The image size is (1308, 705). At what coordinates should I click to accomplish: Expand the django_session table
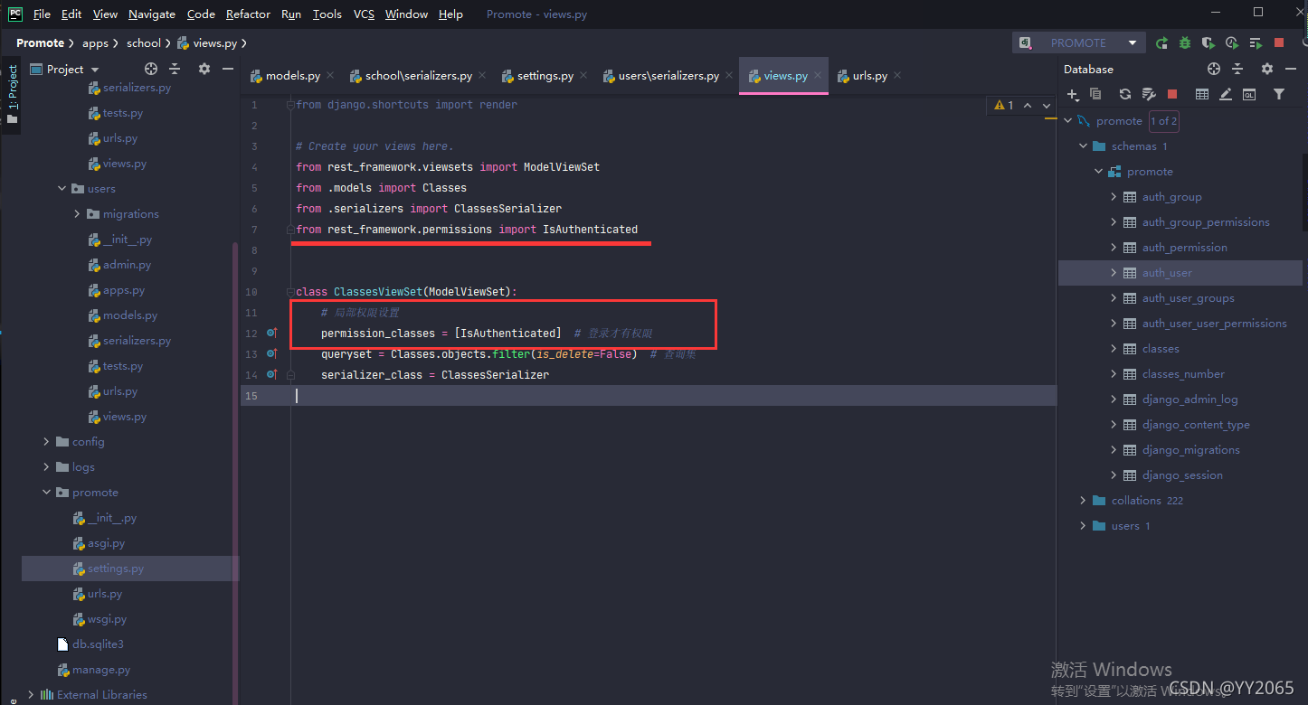[x=1114, y=475]
